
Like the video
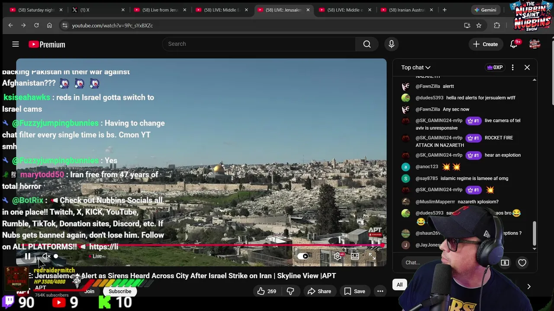[x=267, y=292]
